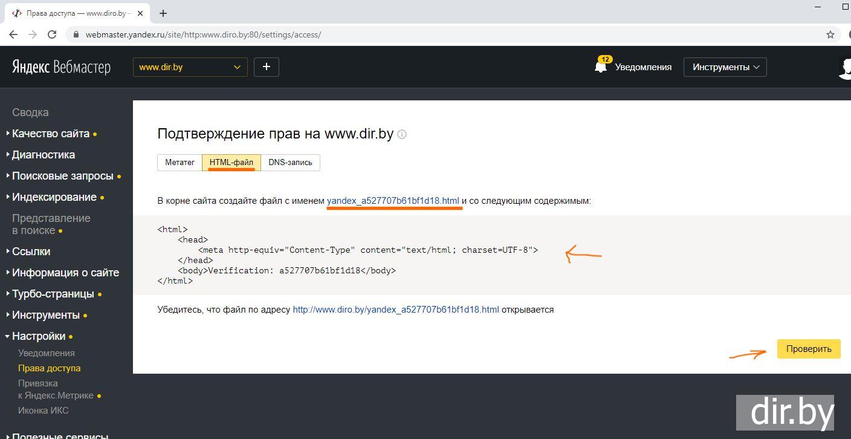Reload the page with the refresh icon

click(x=53, y=34)
